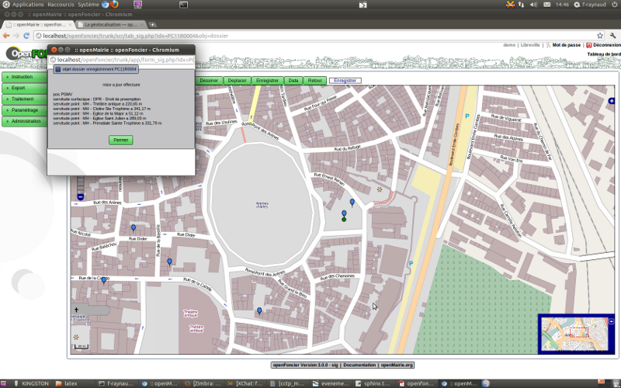Click the white Enregistrer input button
The height and width of the screenshot is (388, 621).
coord(345,81)
